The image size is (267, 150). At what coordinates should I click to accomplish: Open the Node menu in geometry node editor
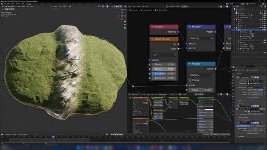146,7
